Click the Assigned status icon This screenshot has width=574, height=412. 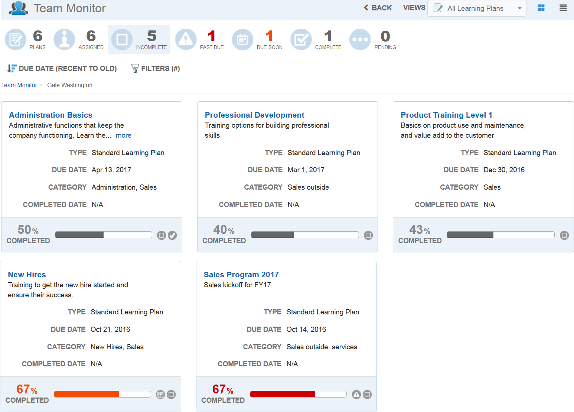click(x=64, y=39)
